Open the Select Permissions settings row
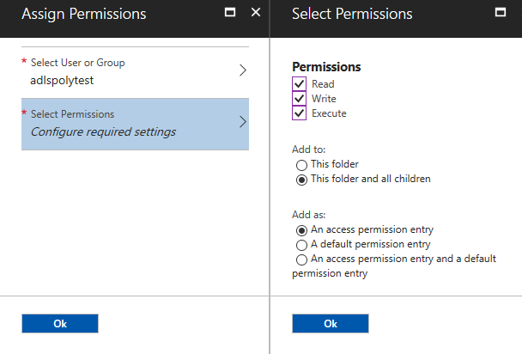Image resolution: width=522 pixels, height=354 pixels. point(135,124)
